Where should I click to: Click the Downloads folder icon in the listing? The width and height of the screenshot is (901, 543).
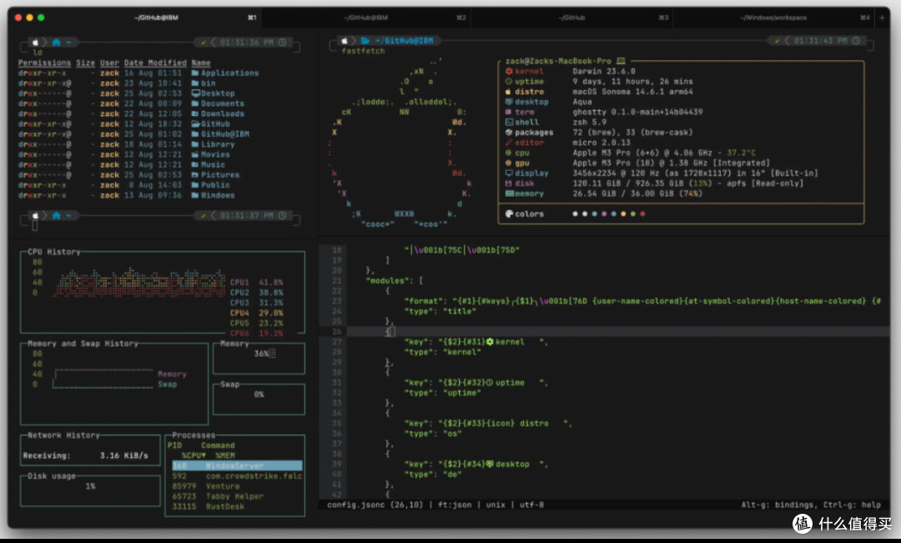click(194, 113)
